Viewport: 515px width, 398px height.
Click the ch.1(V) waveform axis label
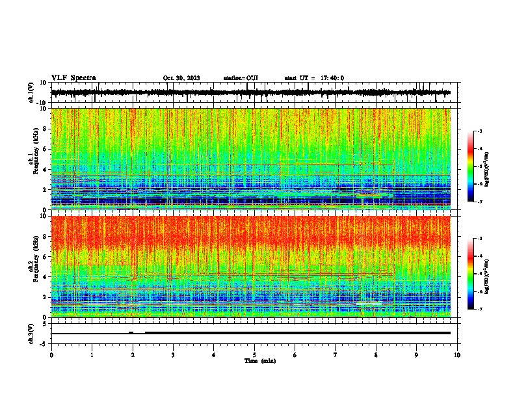click(31, 92)
